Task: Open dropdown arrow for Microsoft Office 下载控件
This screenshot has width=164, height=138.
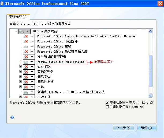Action: 32,41
